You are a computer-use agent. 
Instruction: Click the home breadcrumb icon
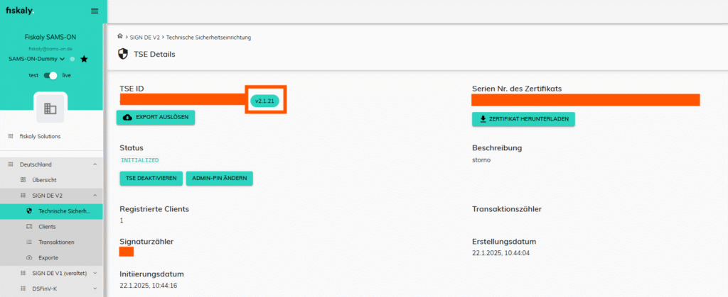tap(120, 36)
